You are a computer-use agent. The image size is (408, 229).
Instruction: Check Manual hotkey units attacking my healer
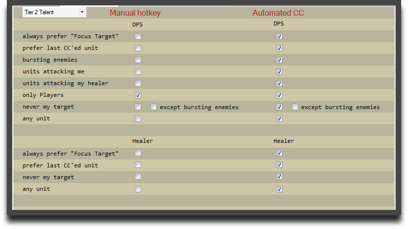pyautogui.click(x=138, y=83)
